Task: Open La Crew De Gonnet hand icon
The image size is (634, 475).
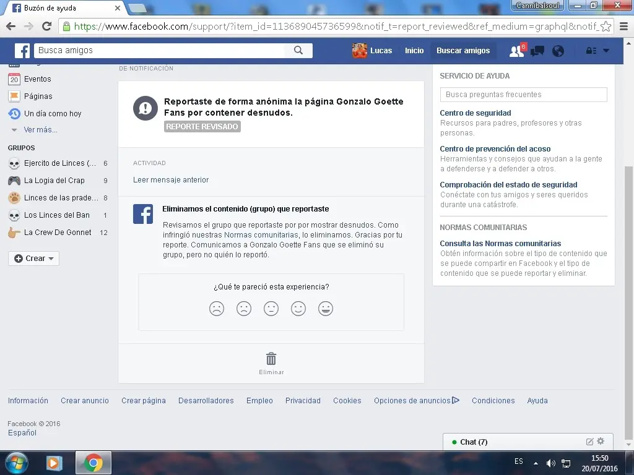Action: coord(14,233)
